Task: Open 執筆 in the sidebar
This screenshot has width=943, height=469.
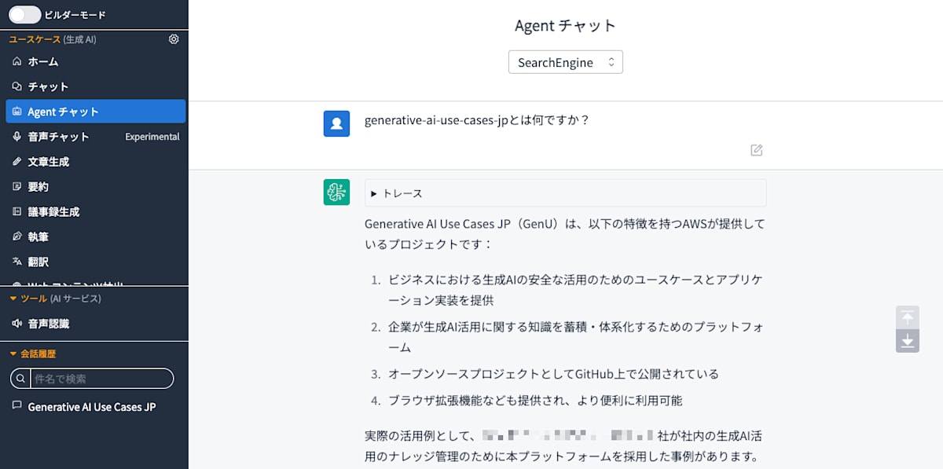Action: click(95, 236)
